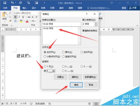Switch to the 视图 tab
Image resolution: width=140 pixels, height=106 pixels.
80,8
